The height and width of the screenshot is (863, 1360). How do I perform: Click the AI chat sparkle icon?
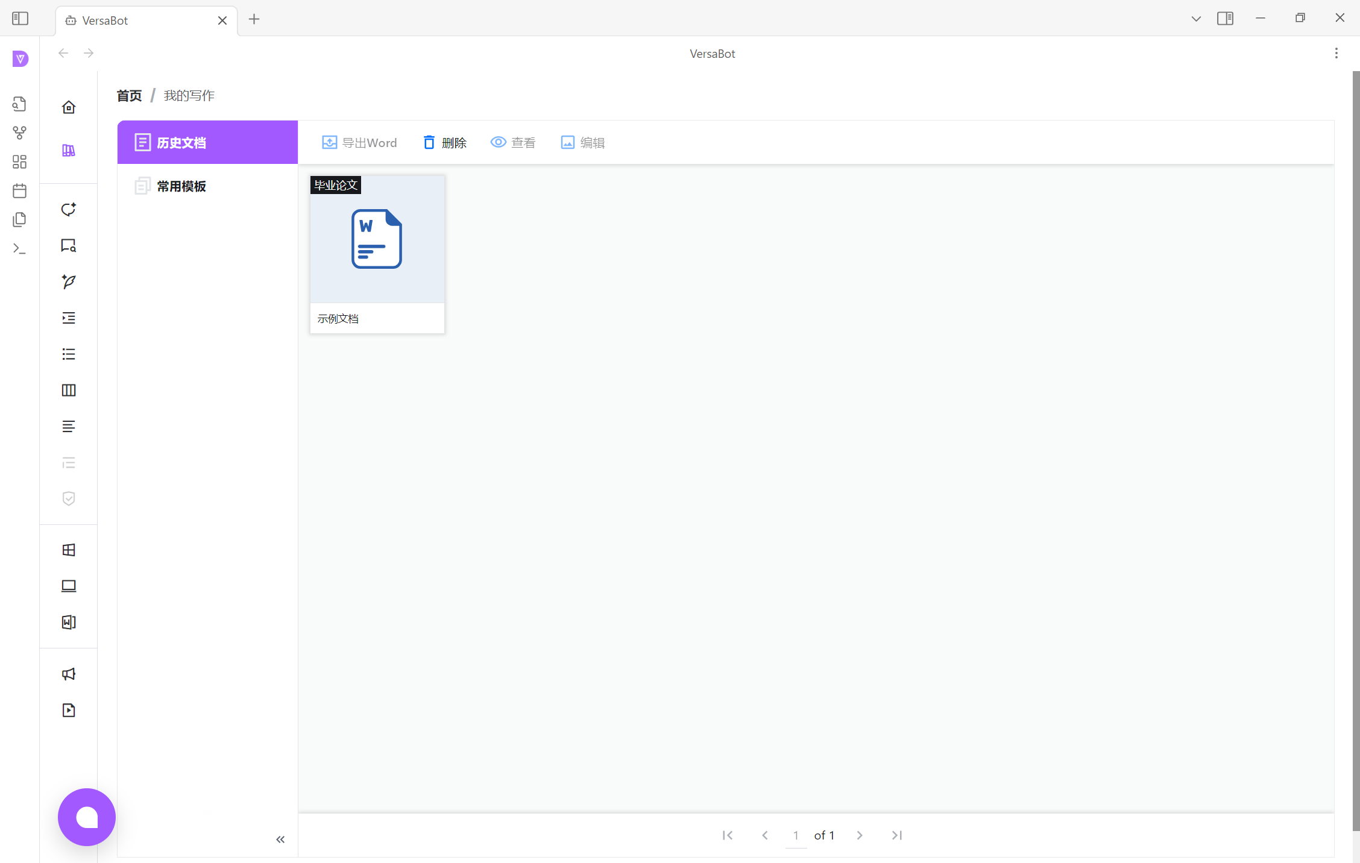tap(69, 209)
